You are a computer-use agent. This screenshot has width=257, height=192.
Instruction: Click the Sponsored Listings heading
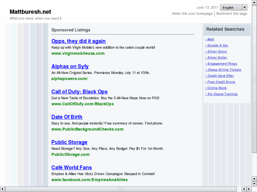click(x=71, y=30)
